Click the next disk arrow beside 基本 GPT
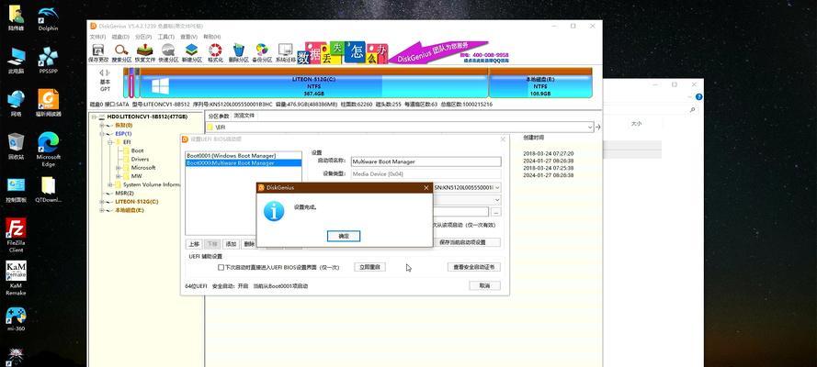The height and width of the screenshot is (367, 817). (x=108, y=72)
